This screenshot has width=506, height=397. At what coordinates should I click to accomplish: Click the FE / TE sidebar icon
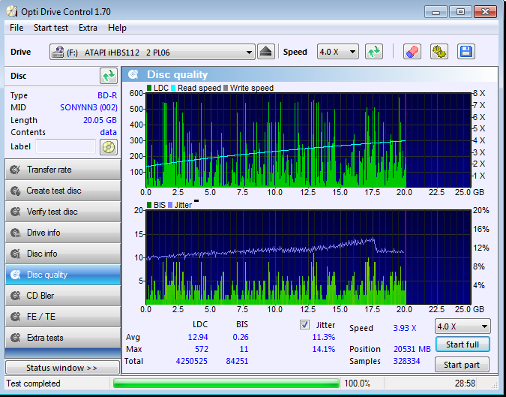pyautogui.click(x=15, y=317)
